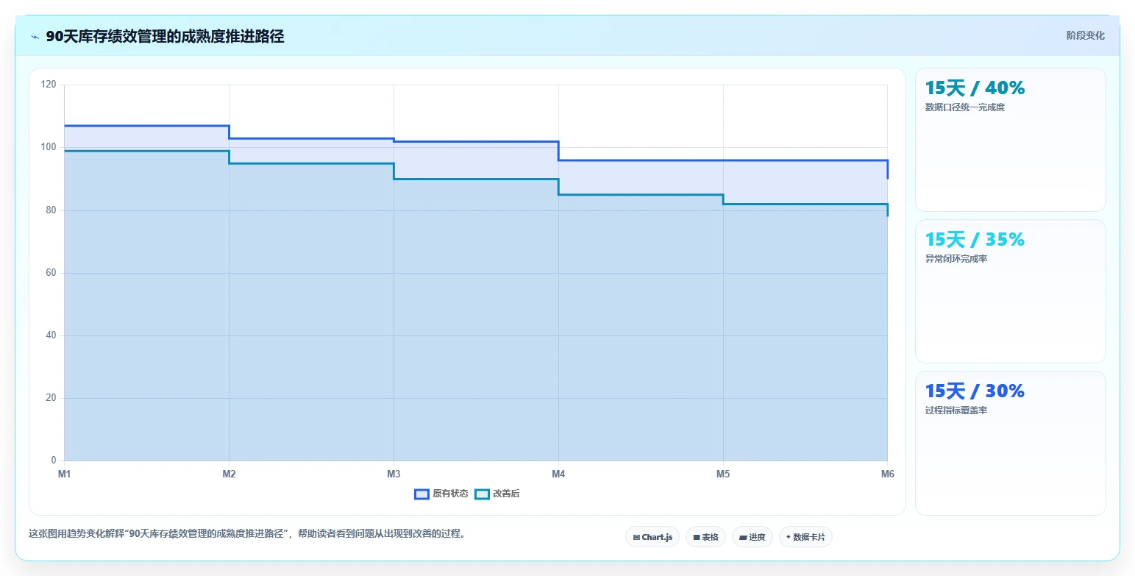Click the 100 y-axis value

[x=49, y=147]
